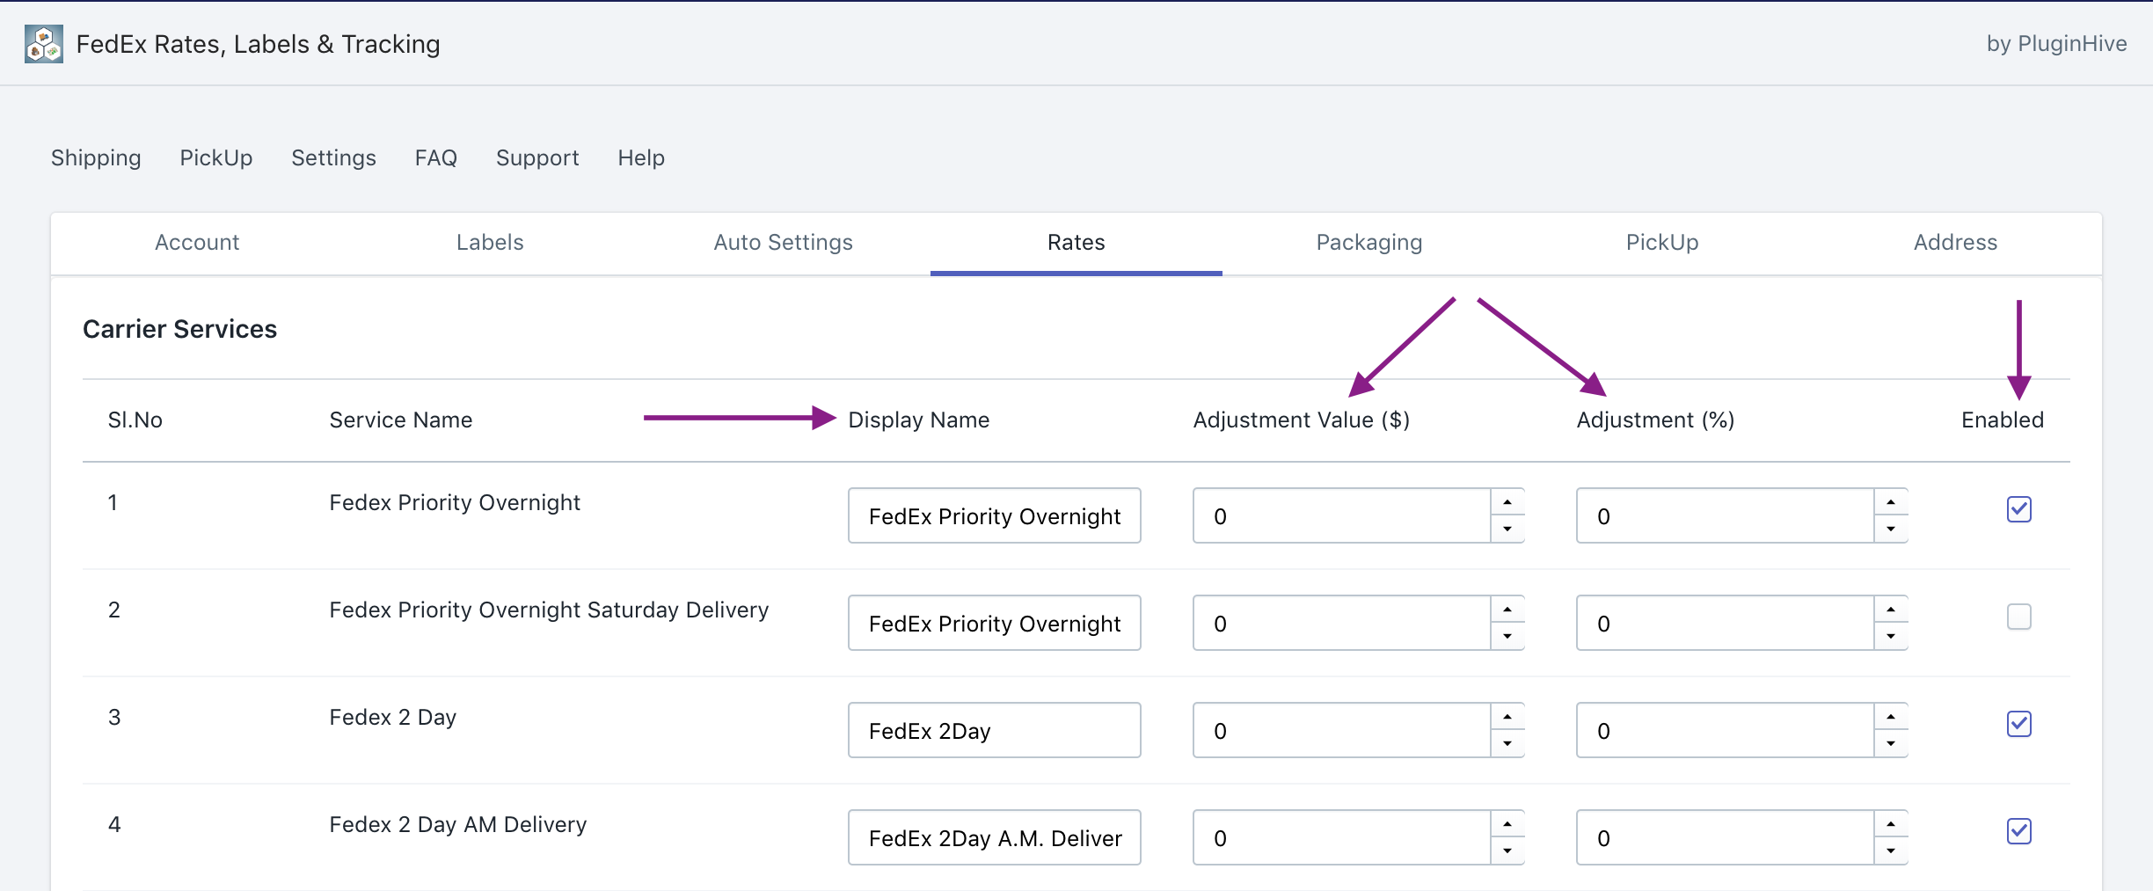Screen dimensions: 2153x891
Task: Enable Fedex Priority Overnight Saturday Delivery checkbox
Action: (x=2019, y=617)
